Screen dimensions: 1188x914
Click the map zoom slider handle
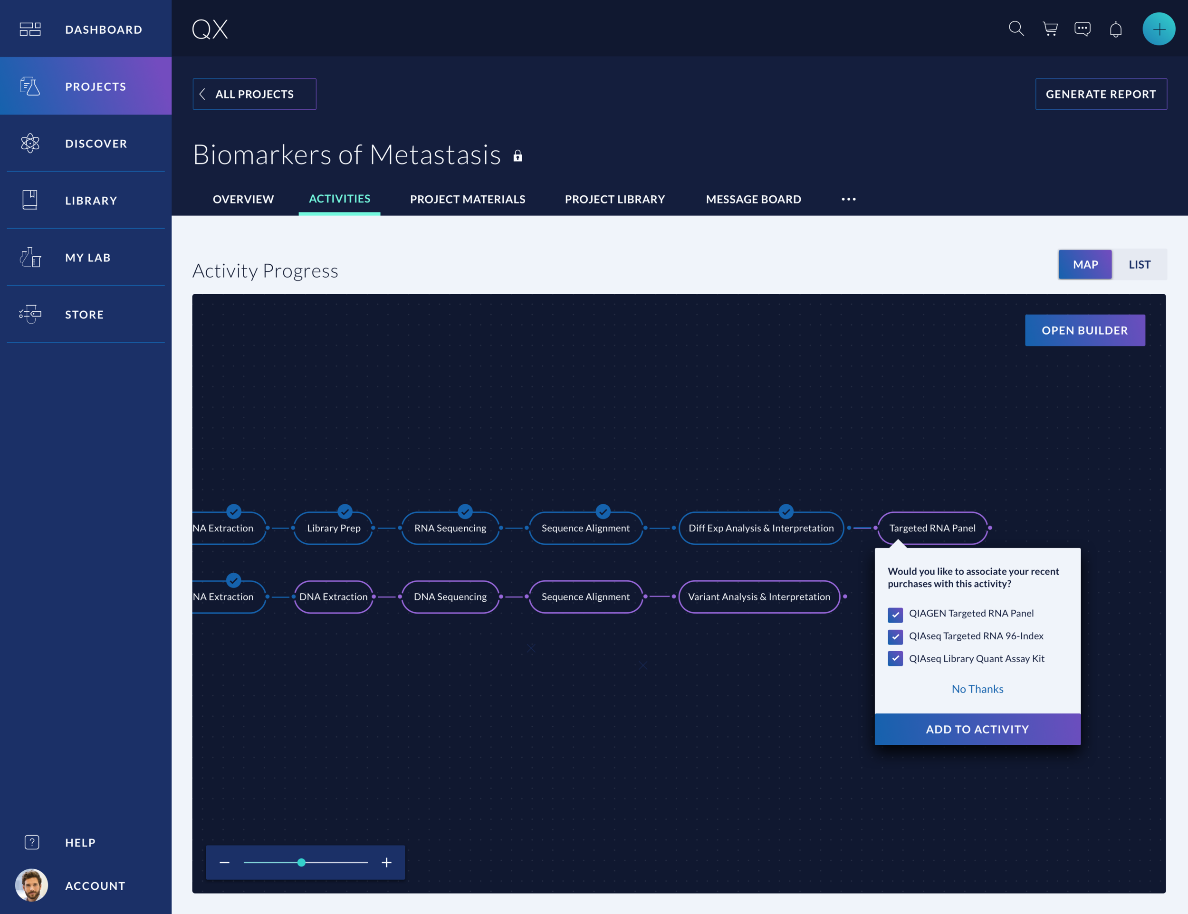point(301,862)
